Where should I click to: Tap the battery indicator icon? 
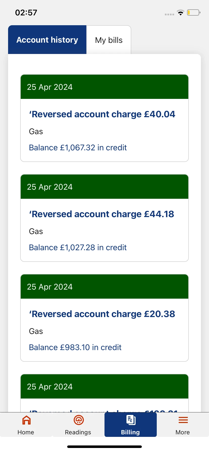coord(194,13)
